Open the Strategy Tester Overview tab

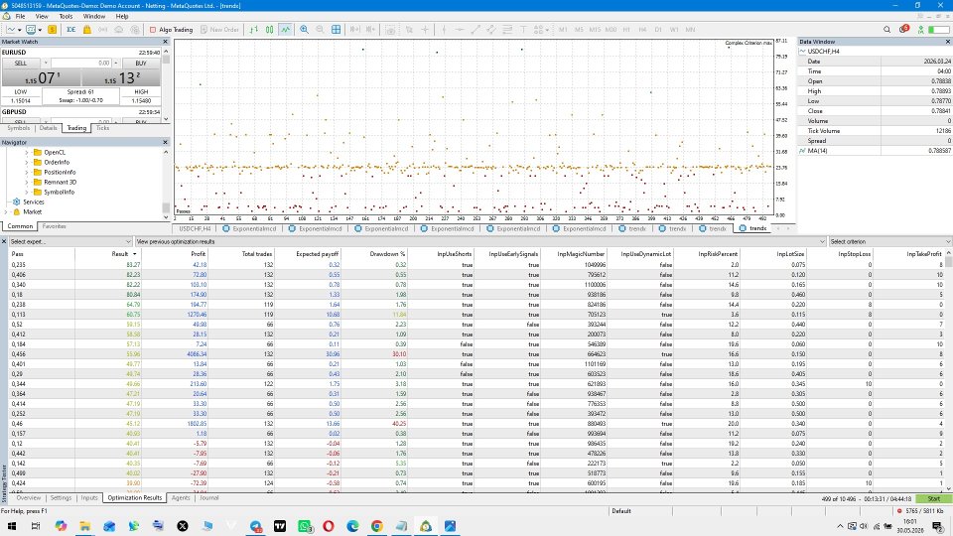click(28, 497)
